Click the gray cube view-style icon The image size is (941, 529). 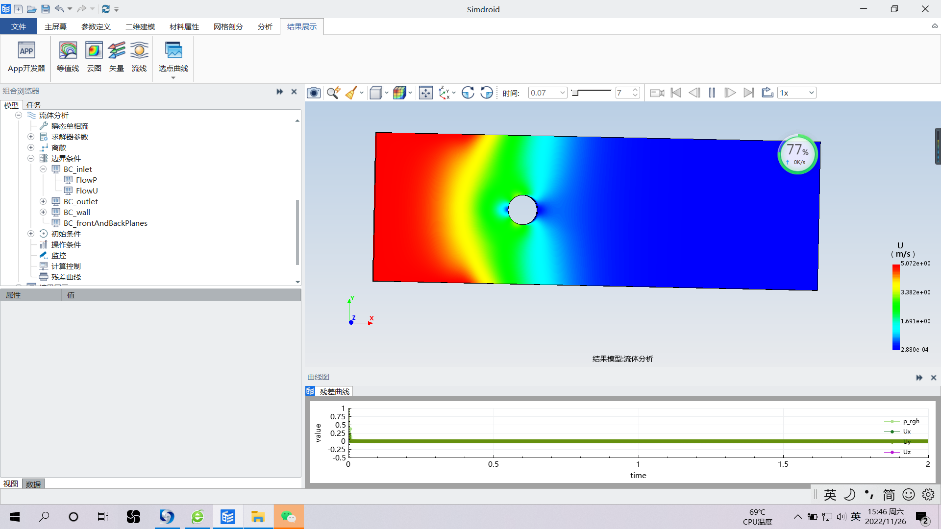376,93
